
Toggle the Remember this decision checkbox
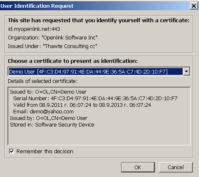click(x=12, y=151)
